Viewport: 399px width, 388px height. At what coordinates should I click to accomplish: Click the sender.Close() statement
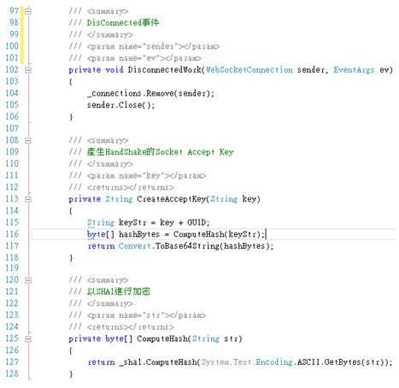click(121, 105)
